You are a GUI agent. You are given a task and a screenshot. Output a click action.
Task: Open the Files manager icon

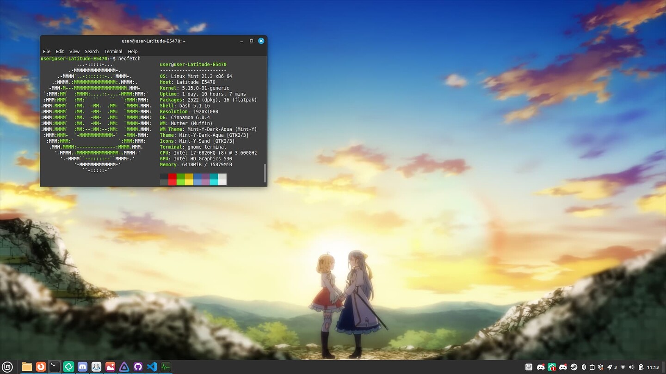tap(27, 367)
